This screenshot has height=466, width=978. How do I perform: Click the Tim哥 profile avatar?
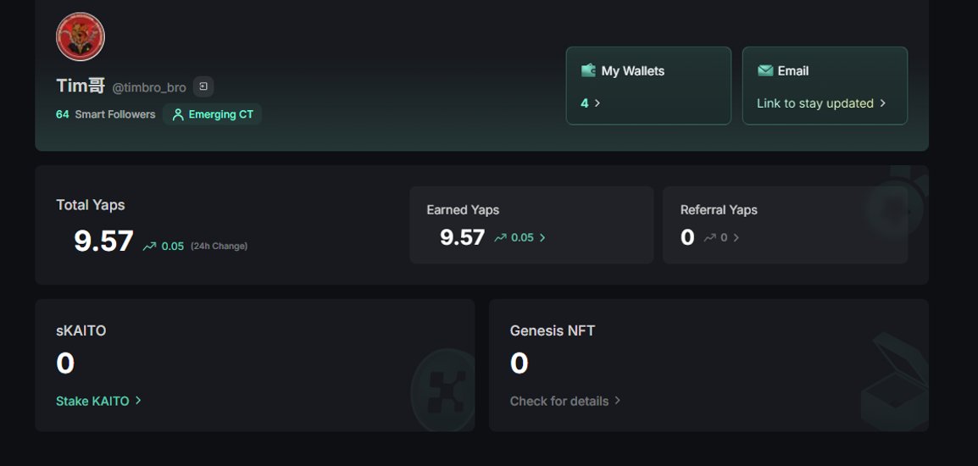click(81, 36)
